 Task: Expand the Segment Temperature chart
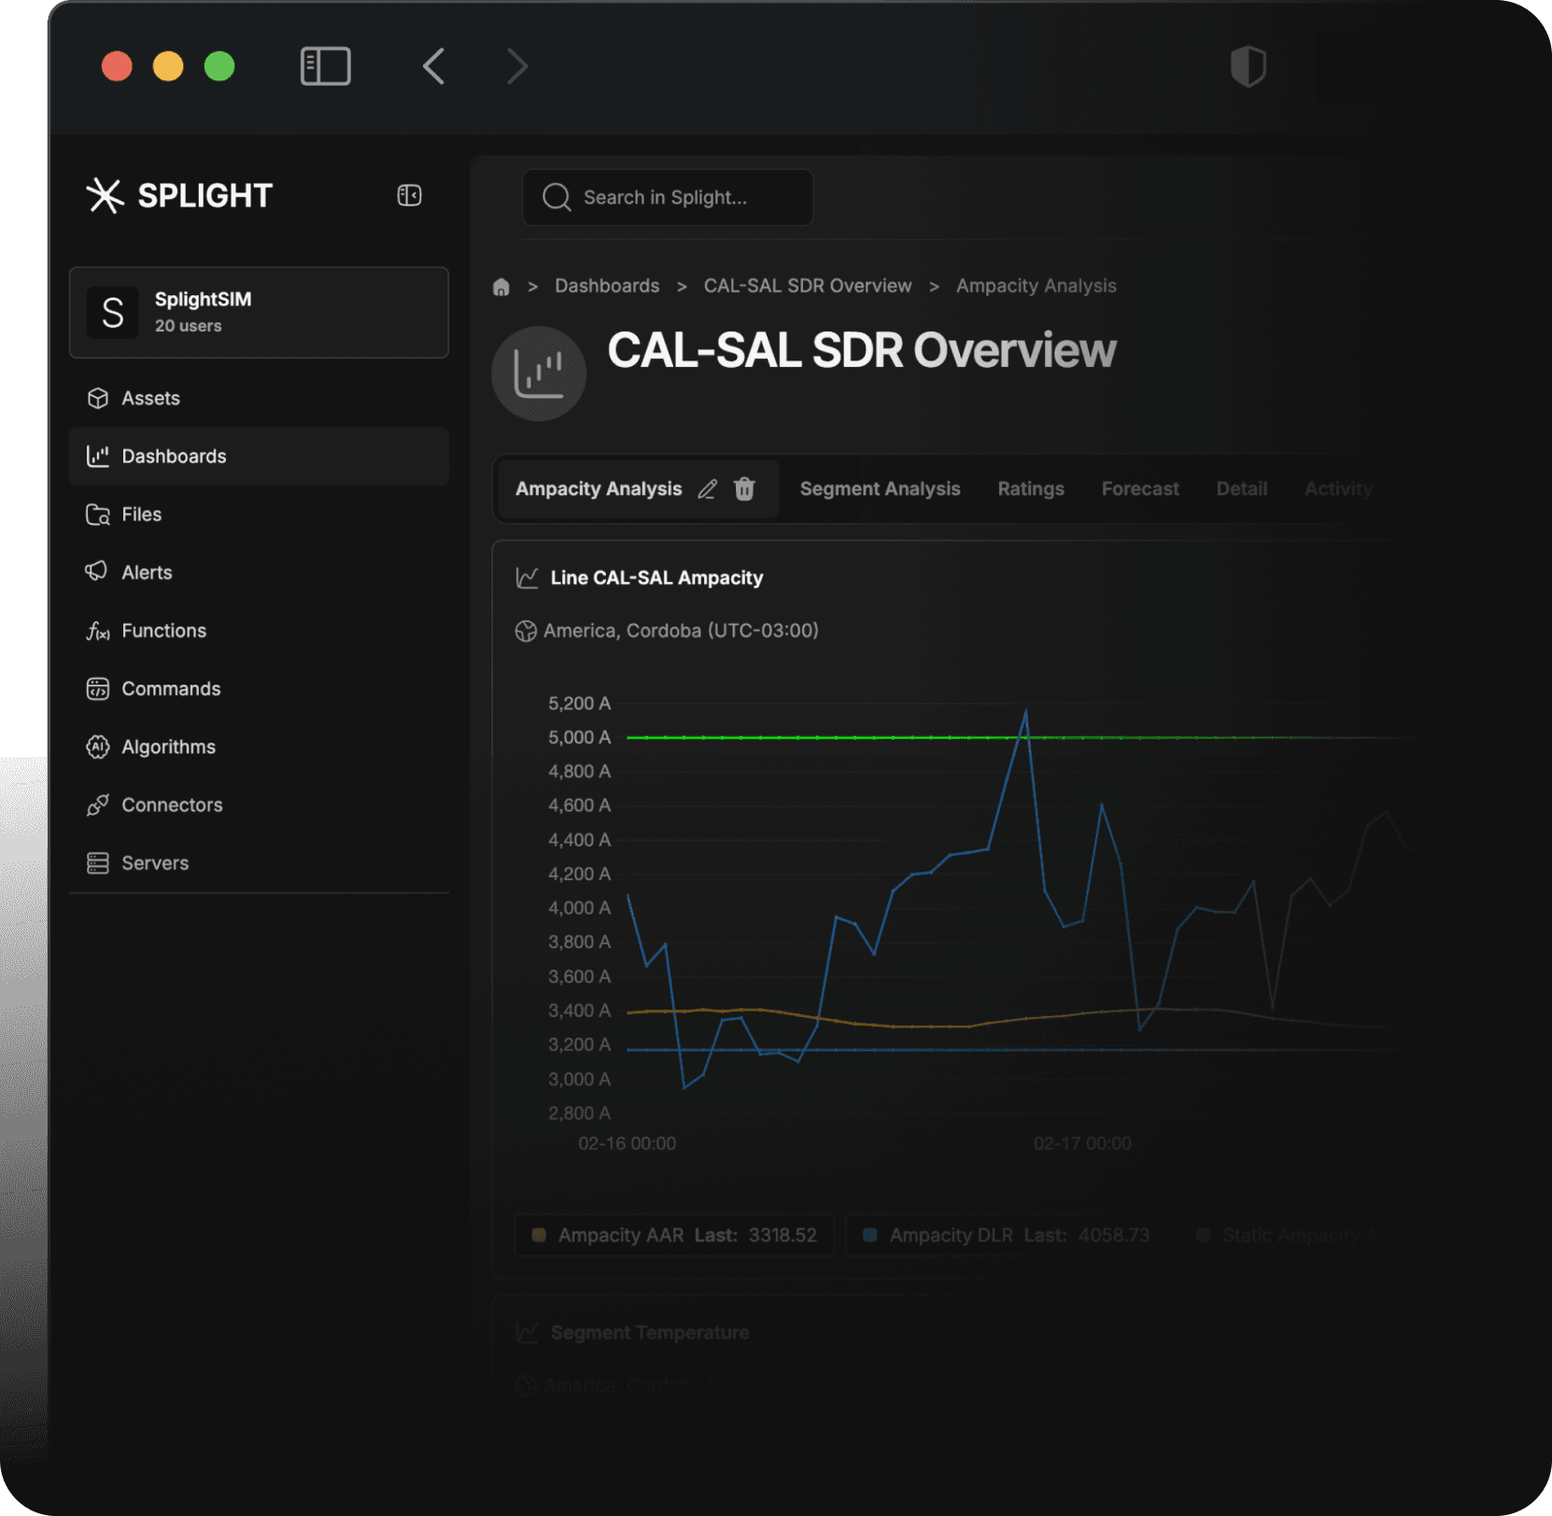pos(649,1332)
